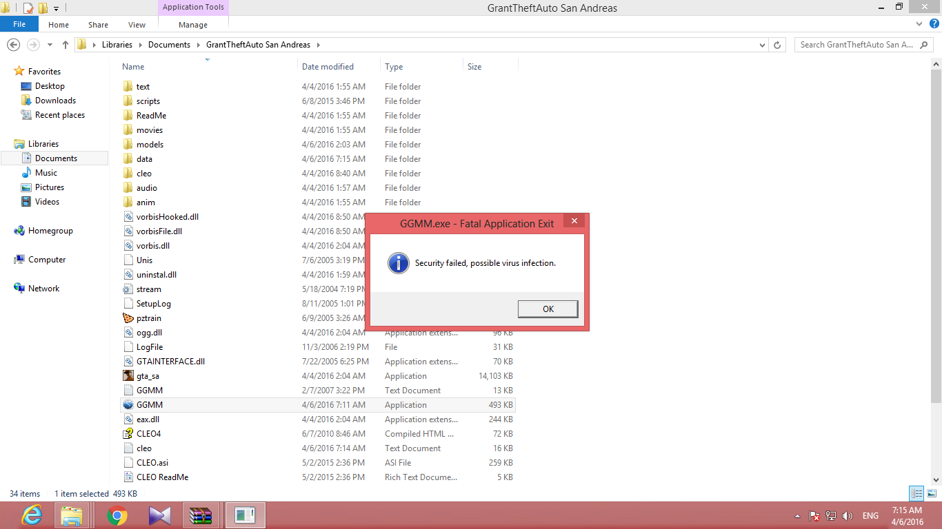Open Internet Explorer from taskbar
942x529 pixels.
point(32,515)
